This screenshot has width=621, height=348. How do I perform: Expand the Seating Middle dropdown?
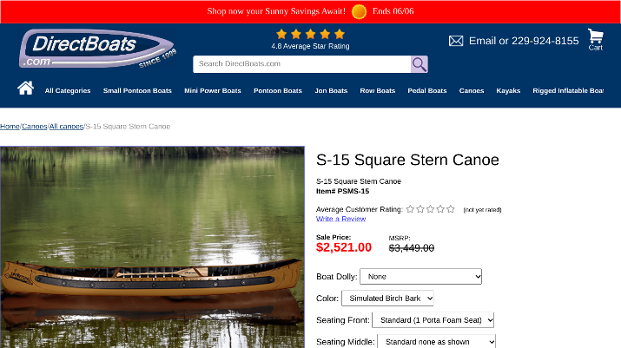(436, 342)
